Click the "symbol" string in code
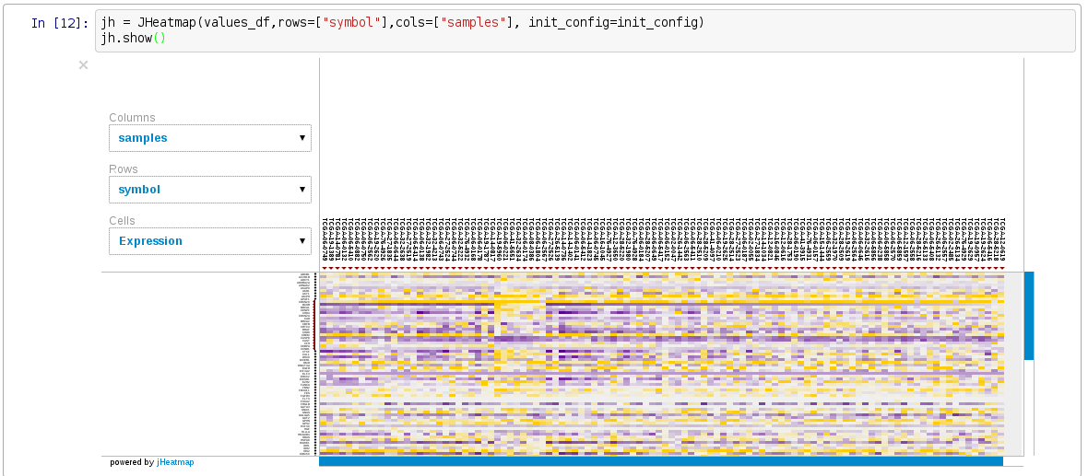This screenshot has height=476, width=1088. pyautogui.click(x=351, y=23)
